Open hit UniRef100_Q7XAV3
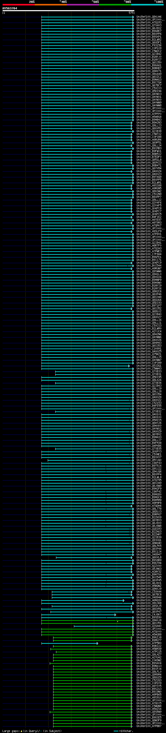Viewport: 166px width, 733px height. (149, 25)
